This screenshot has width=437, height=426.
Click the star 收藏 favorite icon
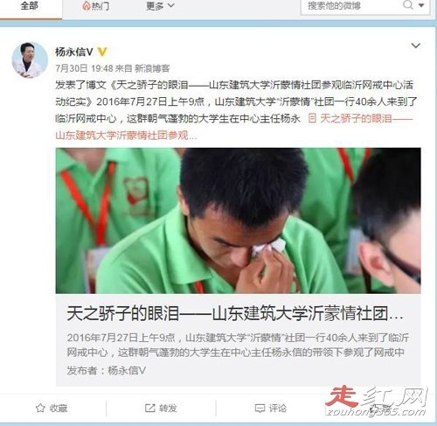coord(40,408)
